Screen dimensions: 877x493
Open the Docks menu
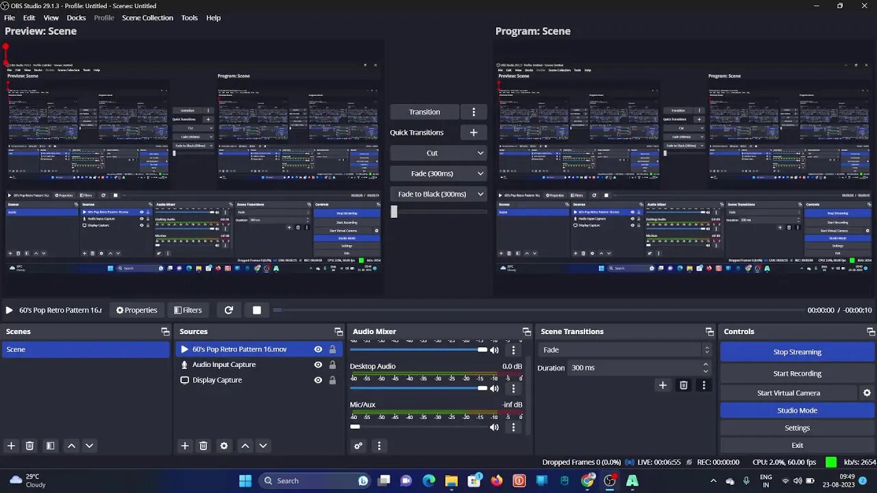(76, 18)
